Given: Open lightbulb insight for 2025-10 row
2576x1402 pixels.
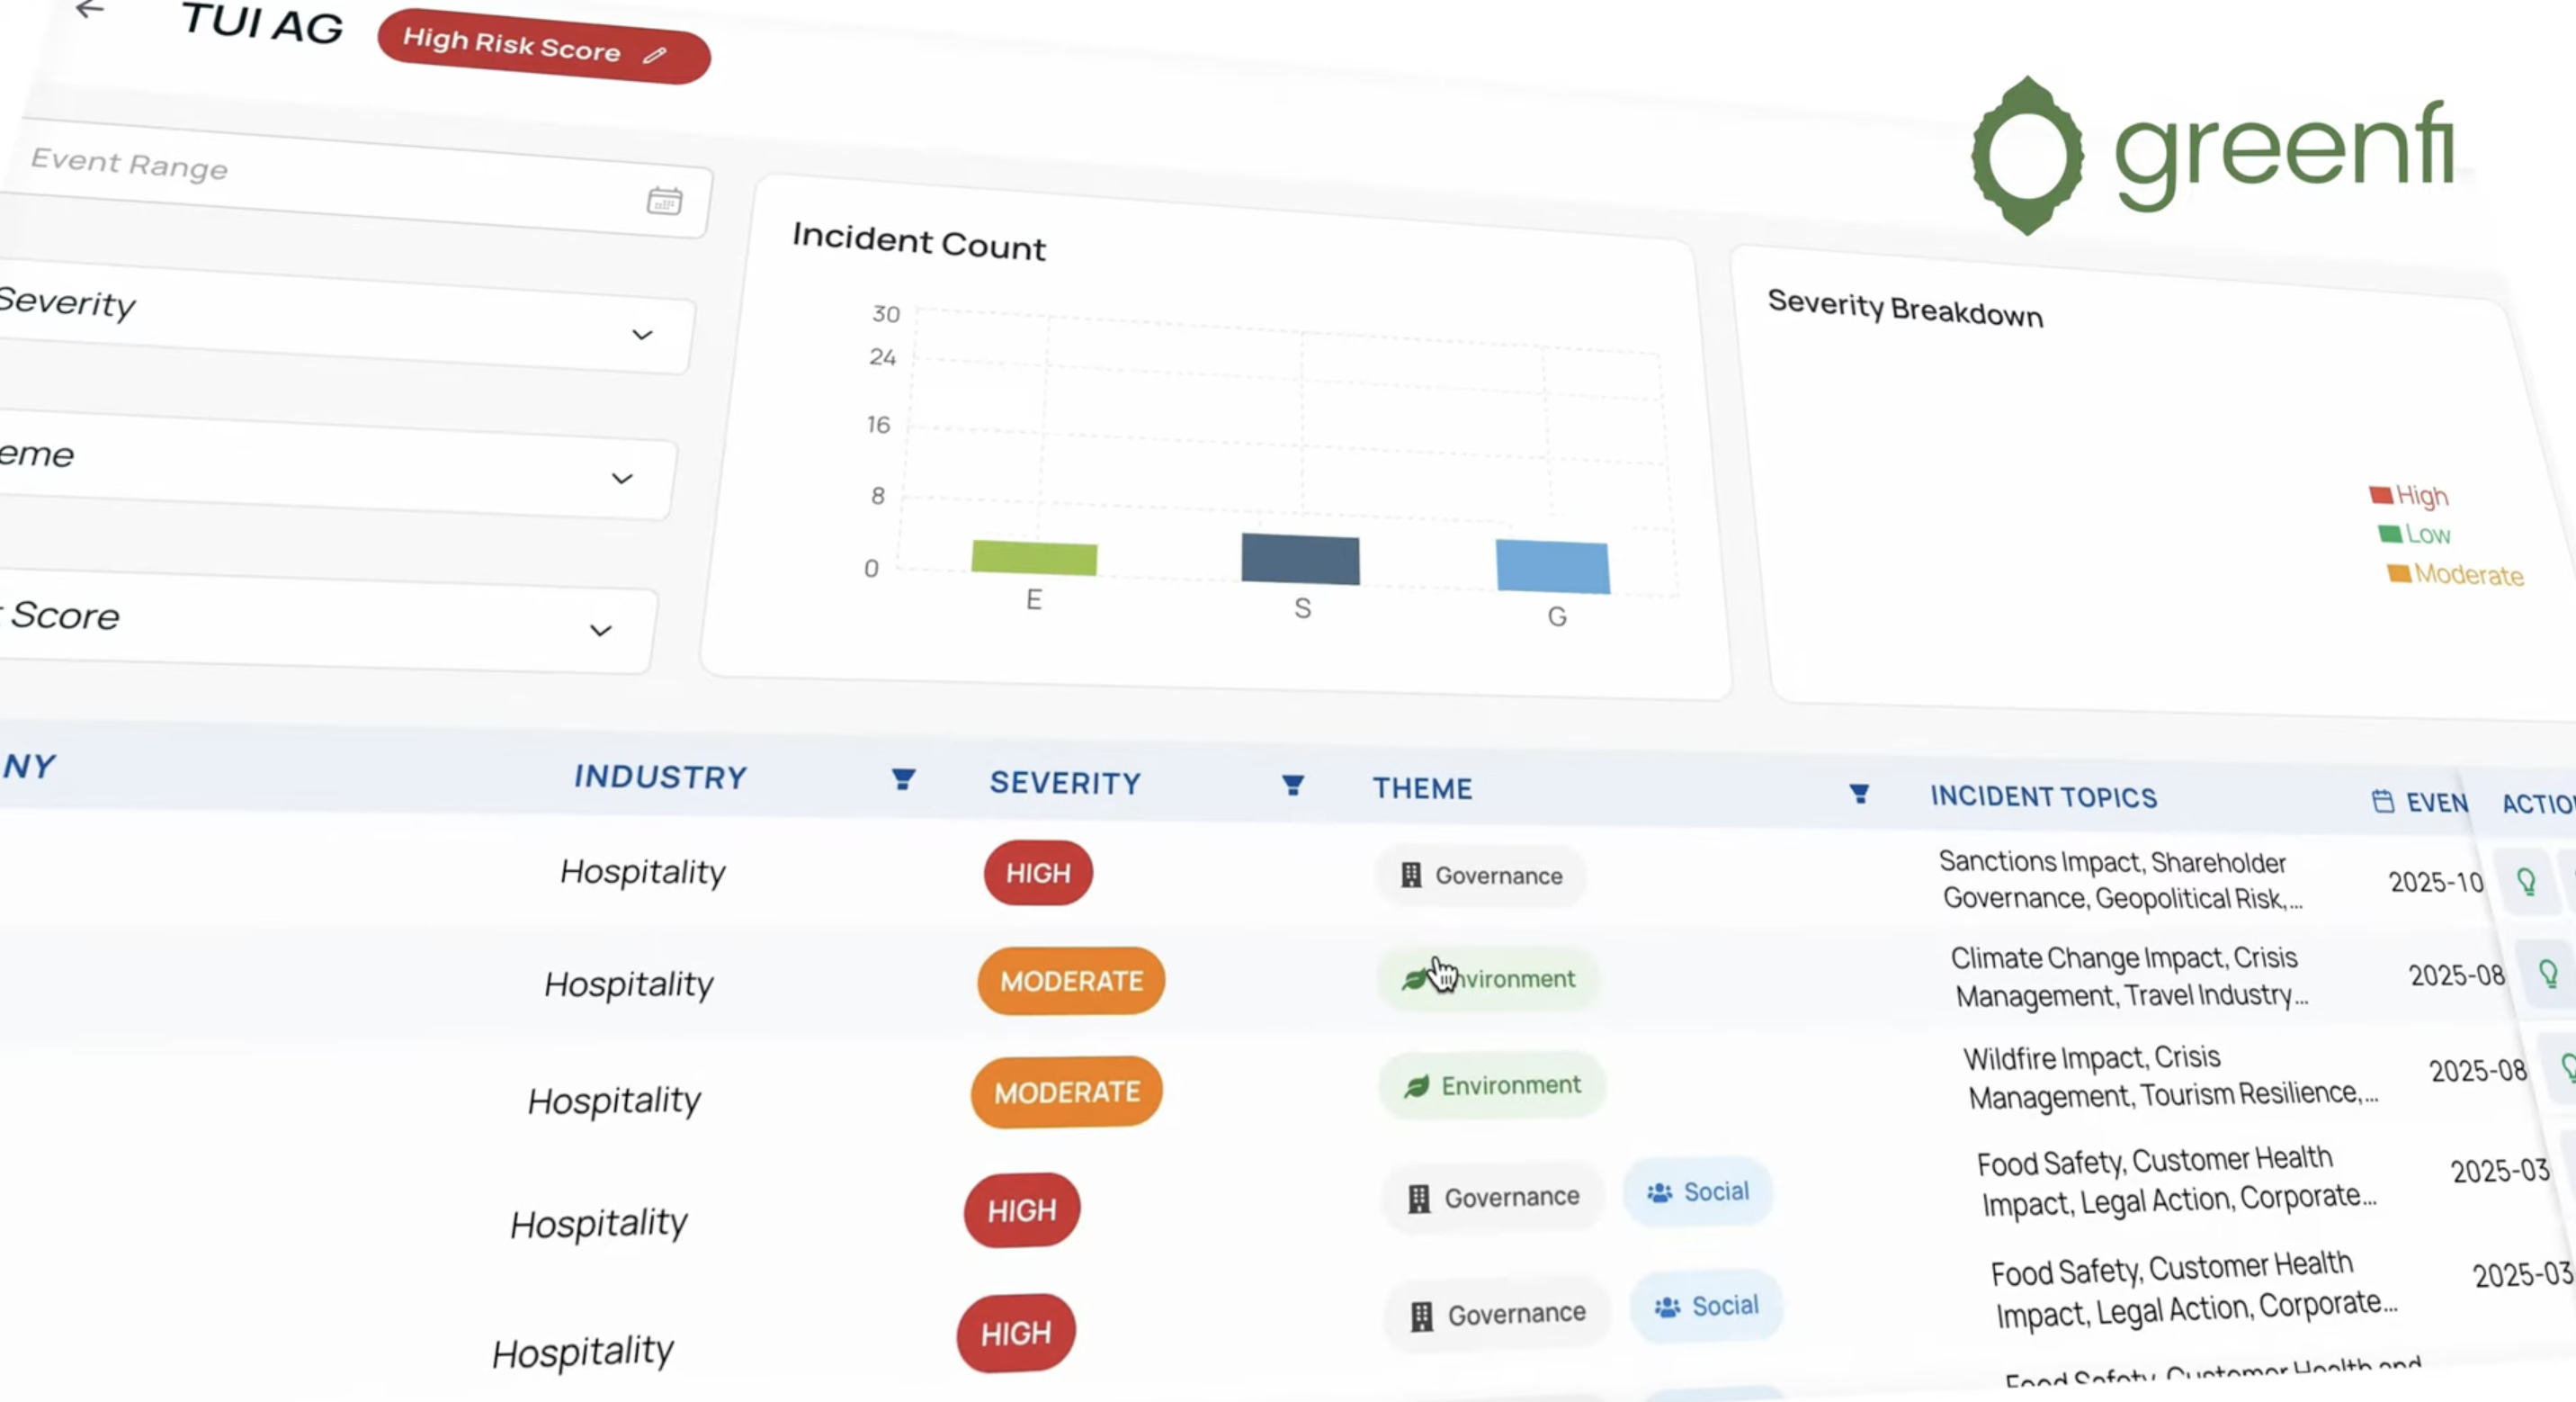Looking at the screenshot, I should [2526, 882].
